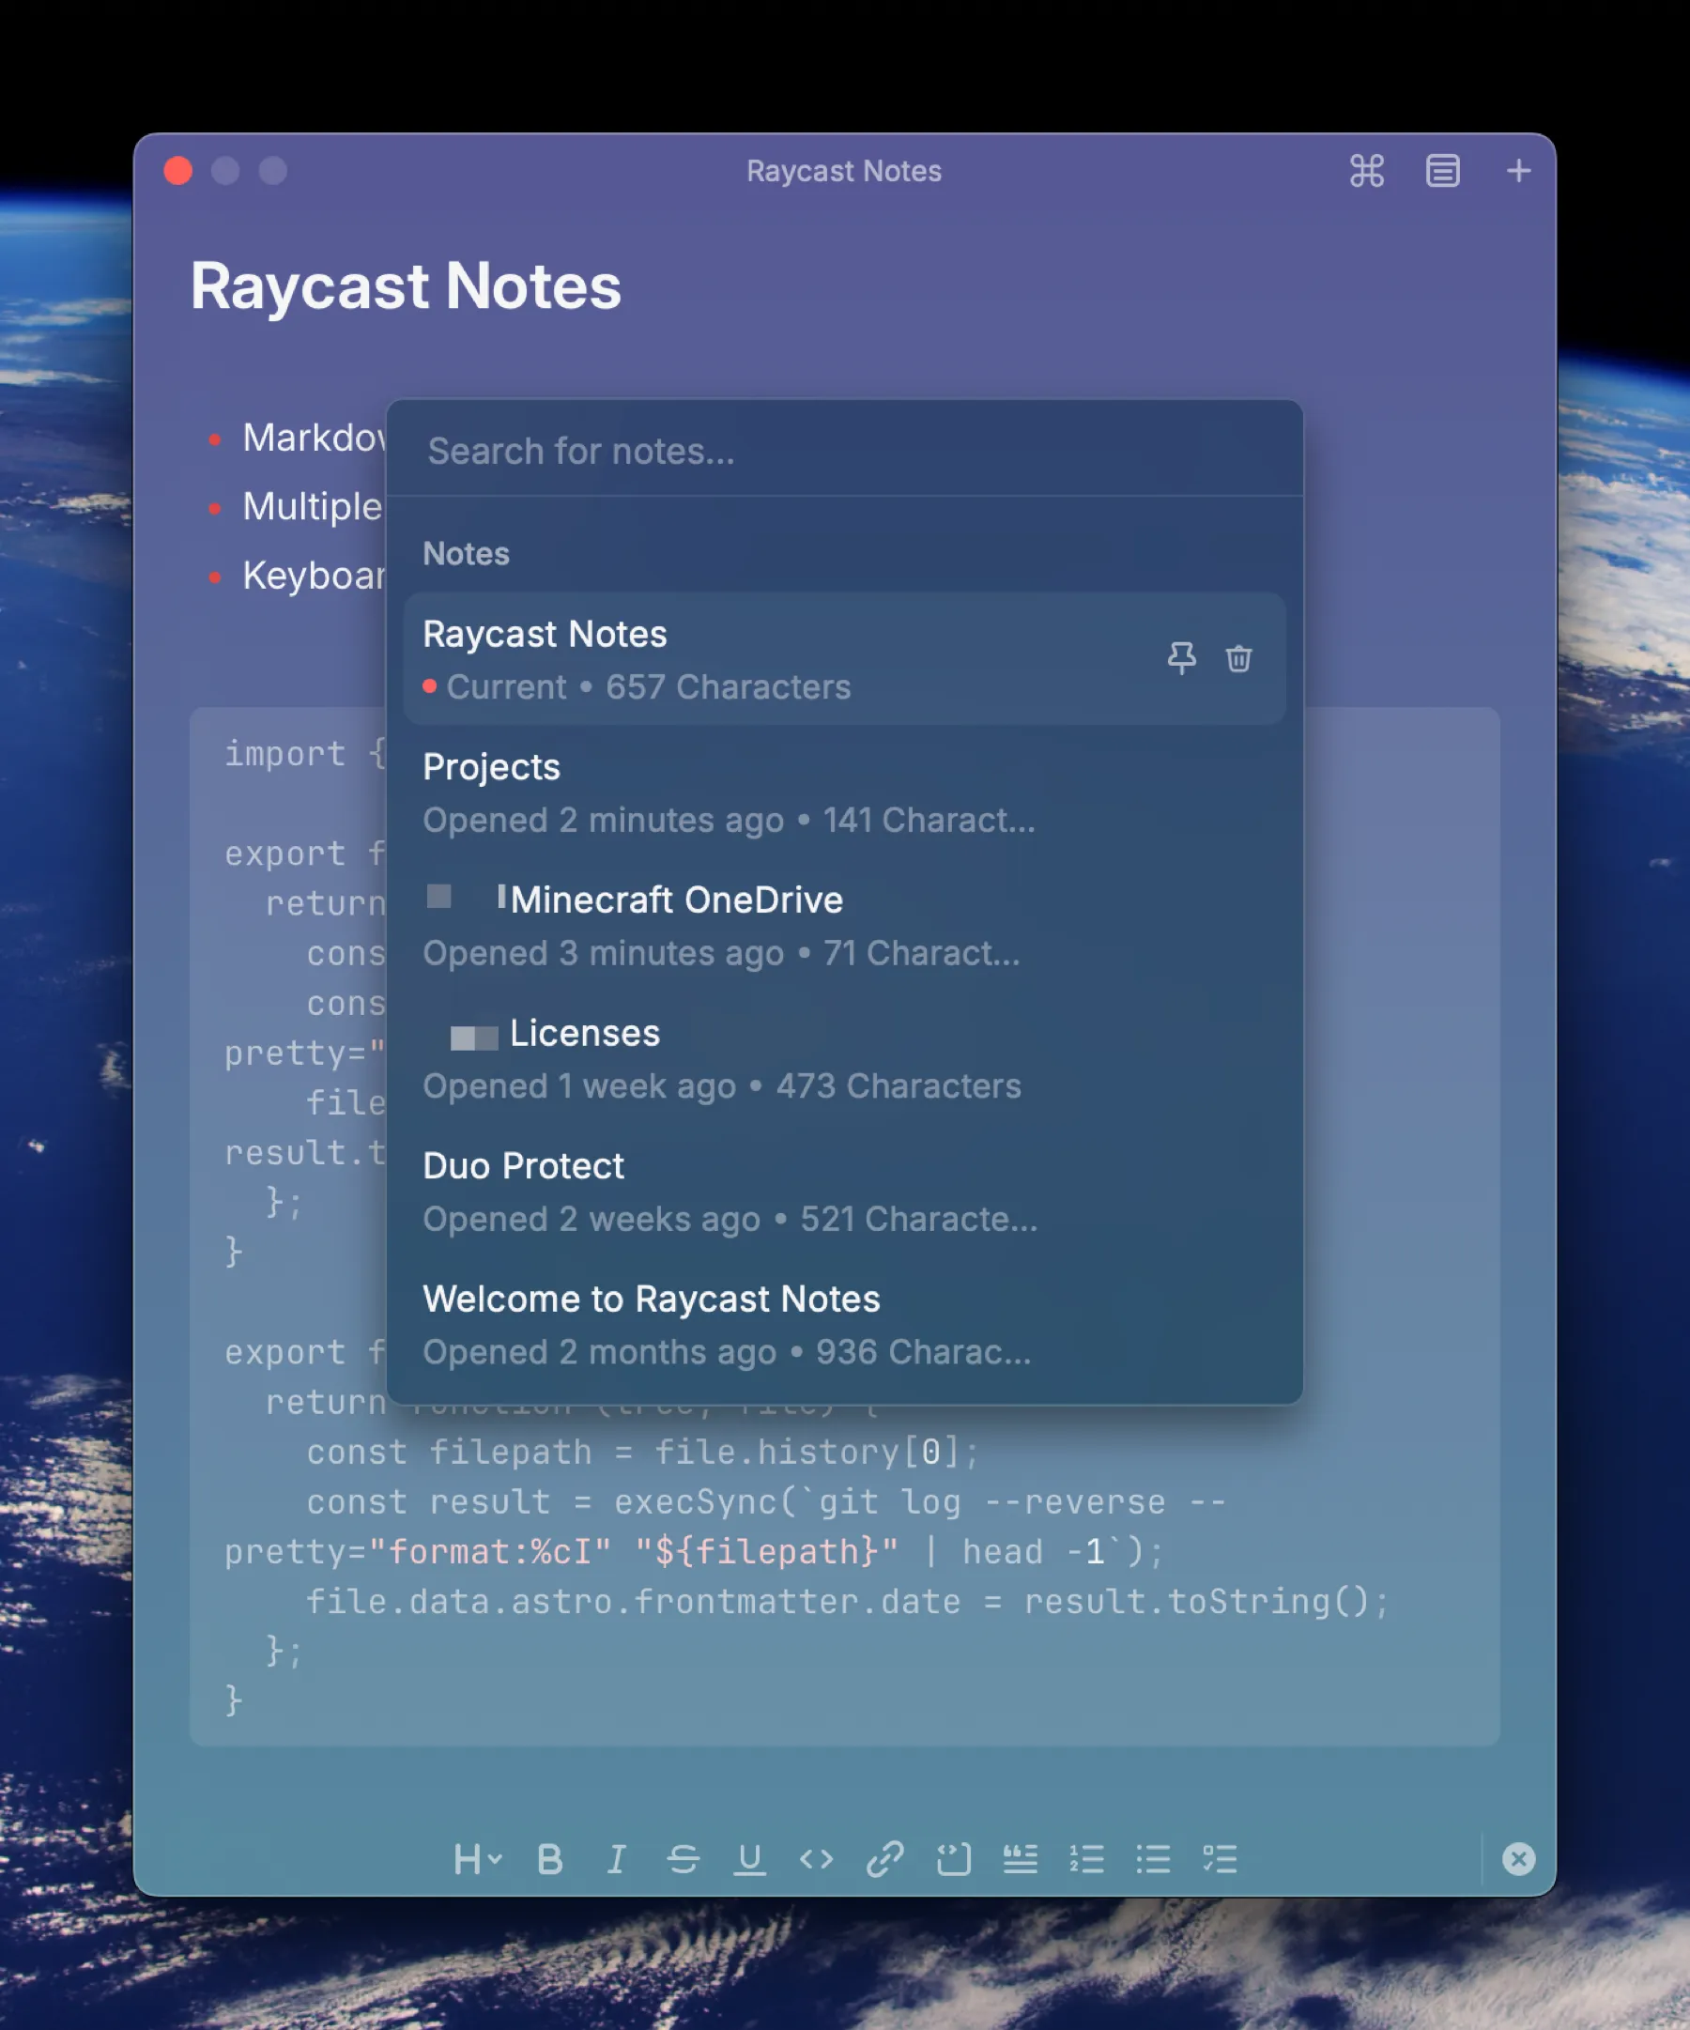Delete the Raycast Notes note
Screen dimensions: 1690x2030
1238,658
